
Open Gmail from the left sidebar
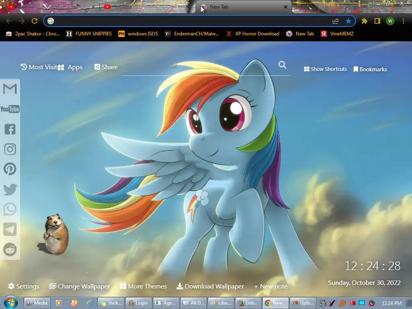pyautogui.click(x=10, y=89)
